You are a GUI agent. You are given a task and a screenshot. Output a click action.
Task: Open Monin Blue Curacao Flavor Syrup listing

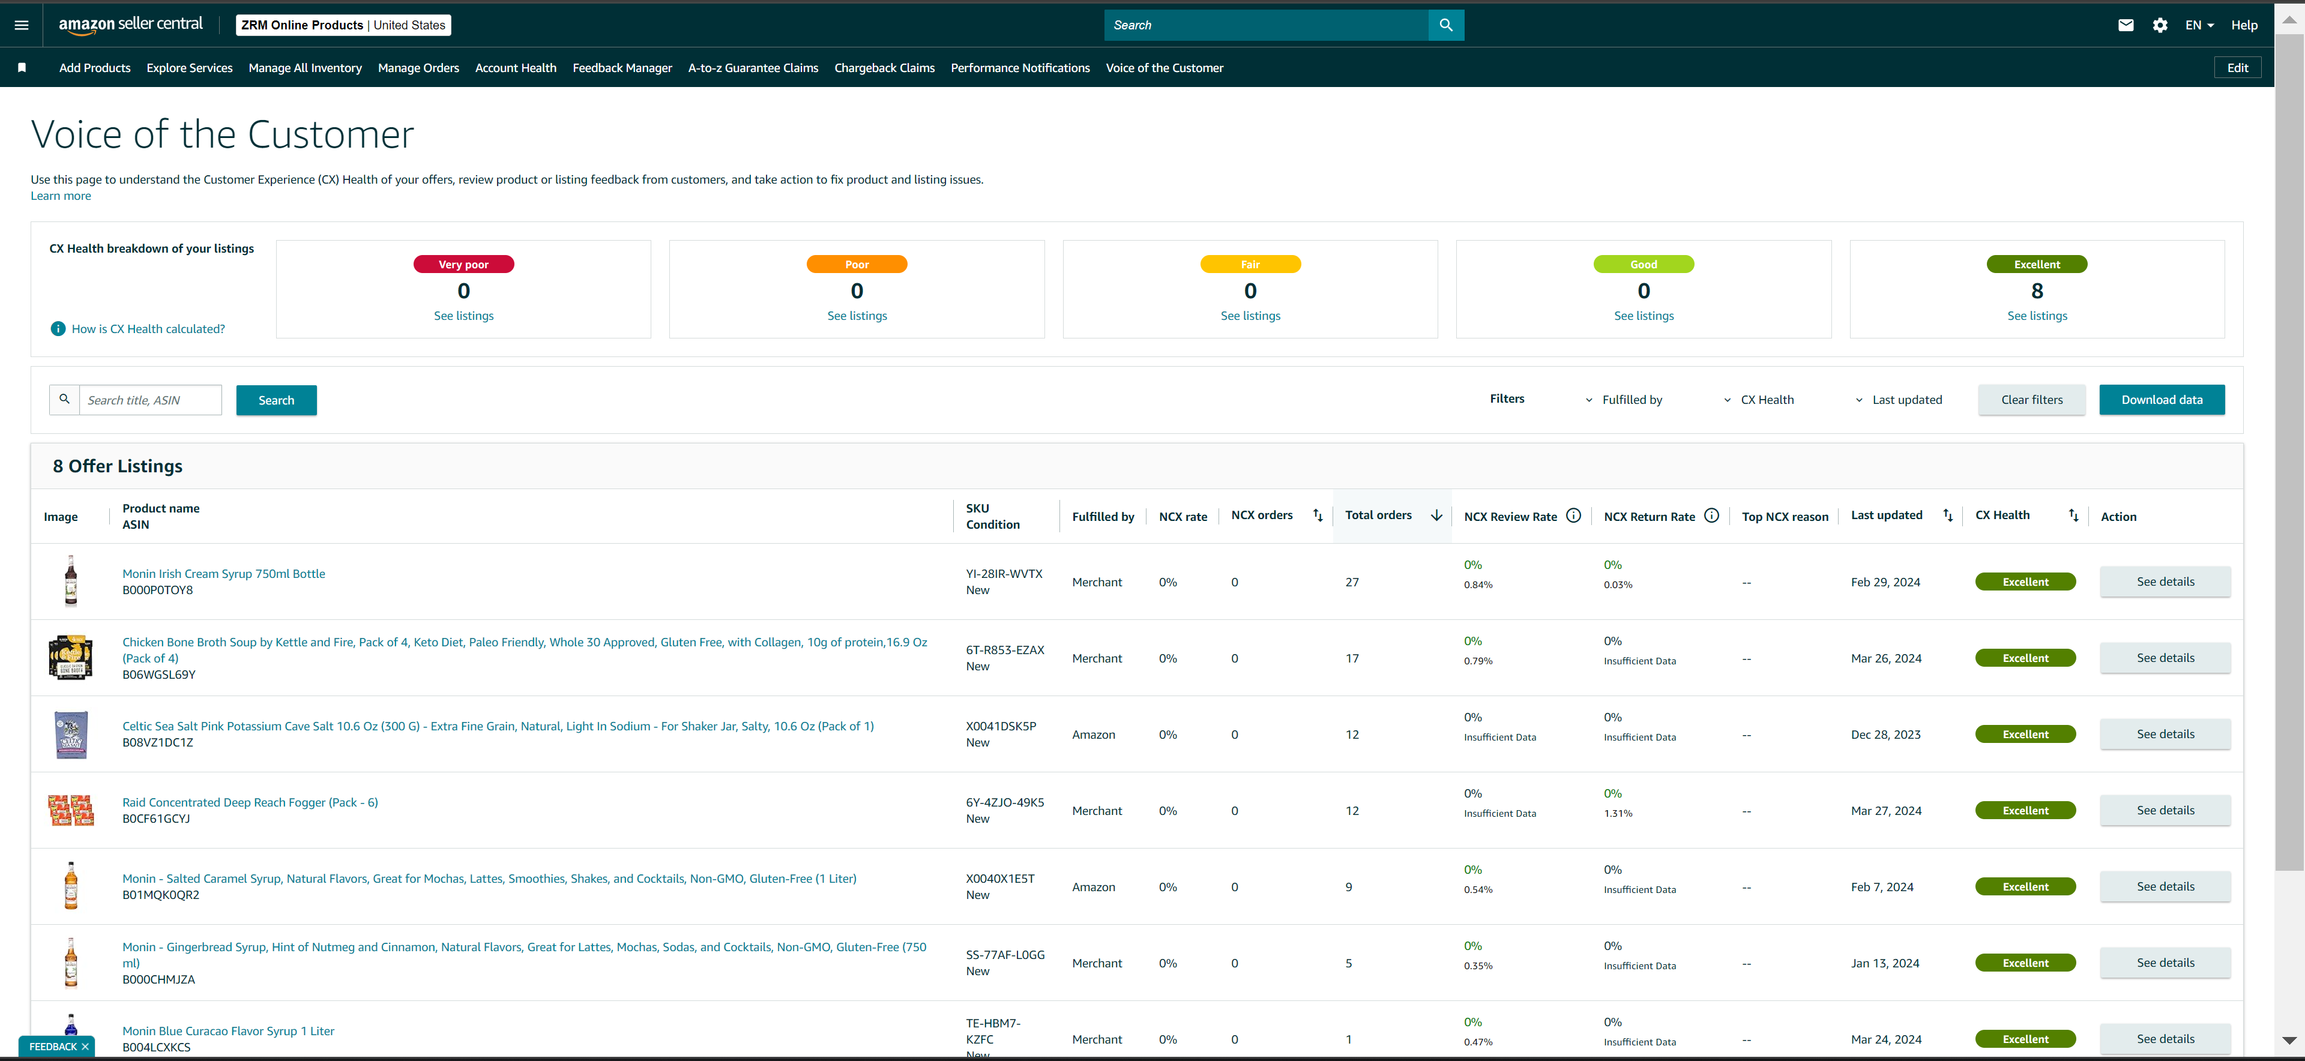(228, 1030)
